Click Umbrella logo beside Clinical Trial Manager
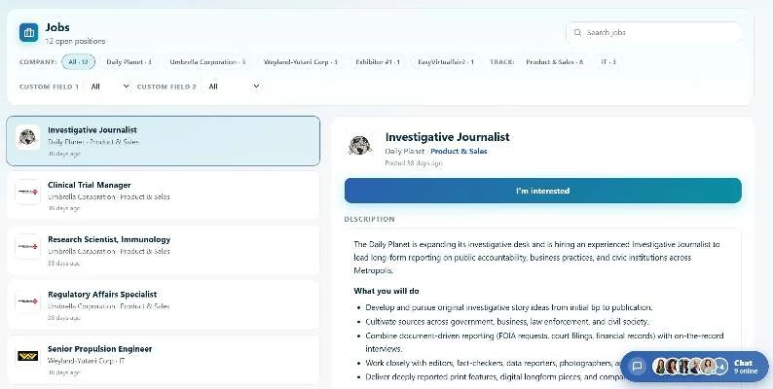This screenshot has width=773, height=389. click(27, 192)
